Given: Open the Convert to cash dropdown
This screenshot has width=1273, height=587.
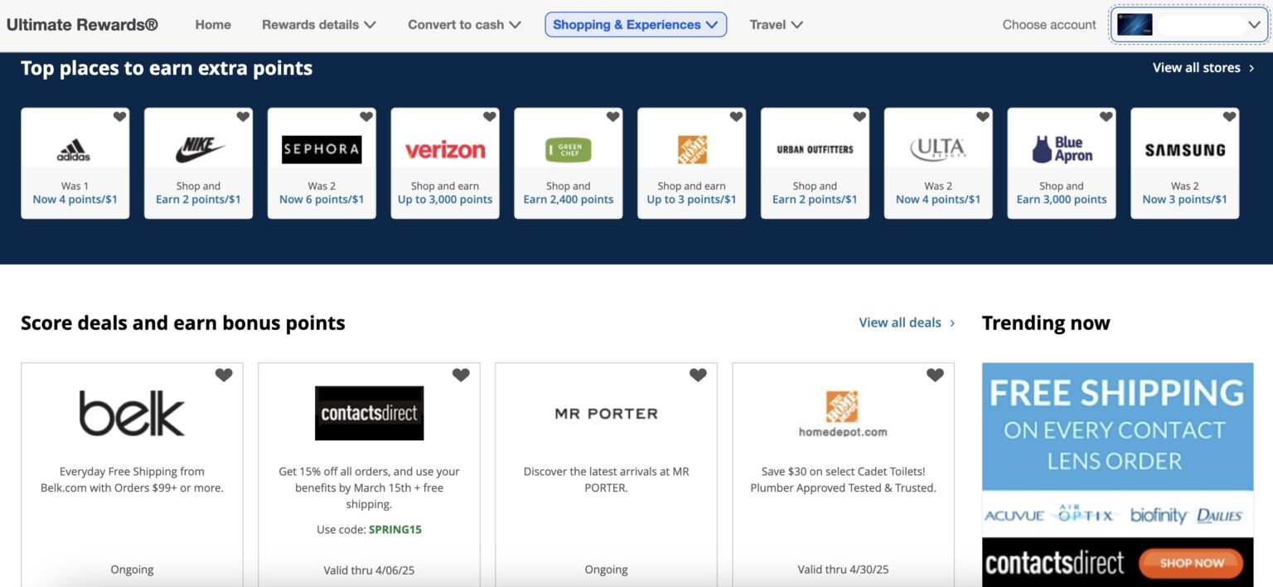Looking at the screenshot, I should 464,25.
